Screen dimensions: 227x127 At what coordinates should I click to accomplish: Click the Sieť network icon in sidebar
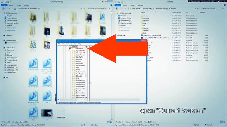(x=4, y=77)
